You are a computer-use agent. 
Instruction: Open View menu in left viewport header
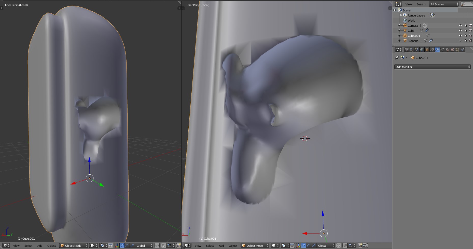tap(16, 246)
